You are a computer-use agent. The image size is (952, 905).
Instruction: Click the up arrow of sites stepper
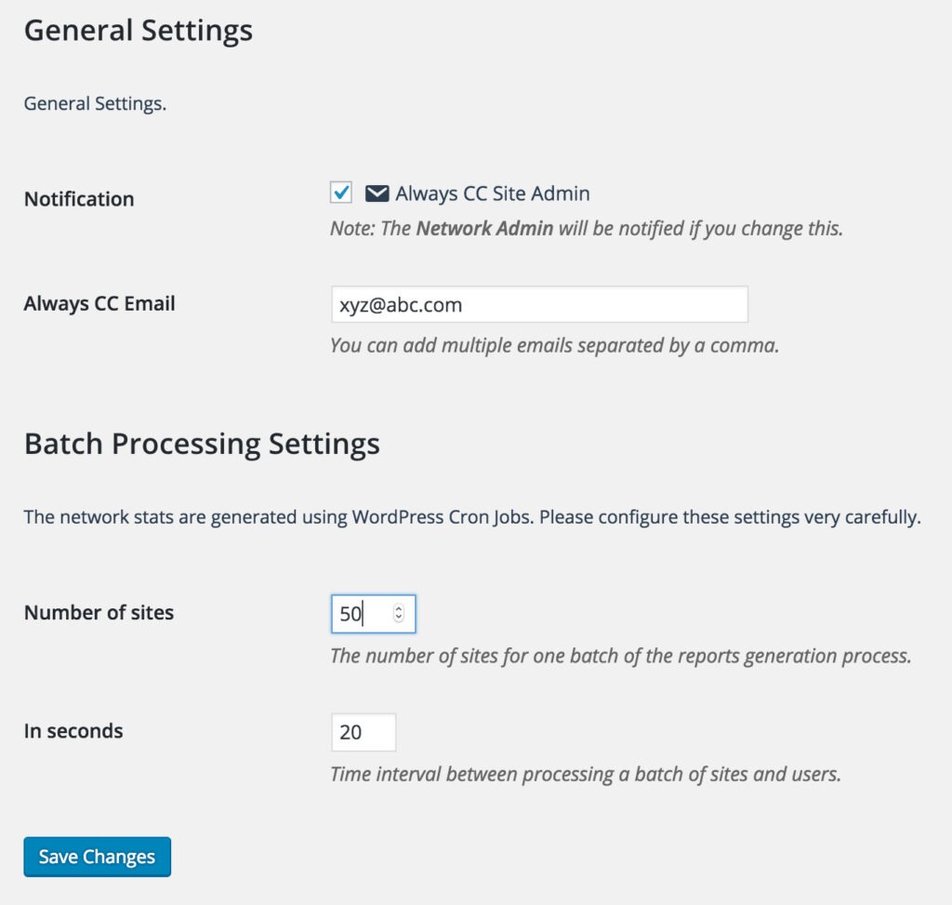[x=399, y=609]
